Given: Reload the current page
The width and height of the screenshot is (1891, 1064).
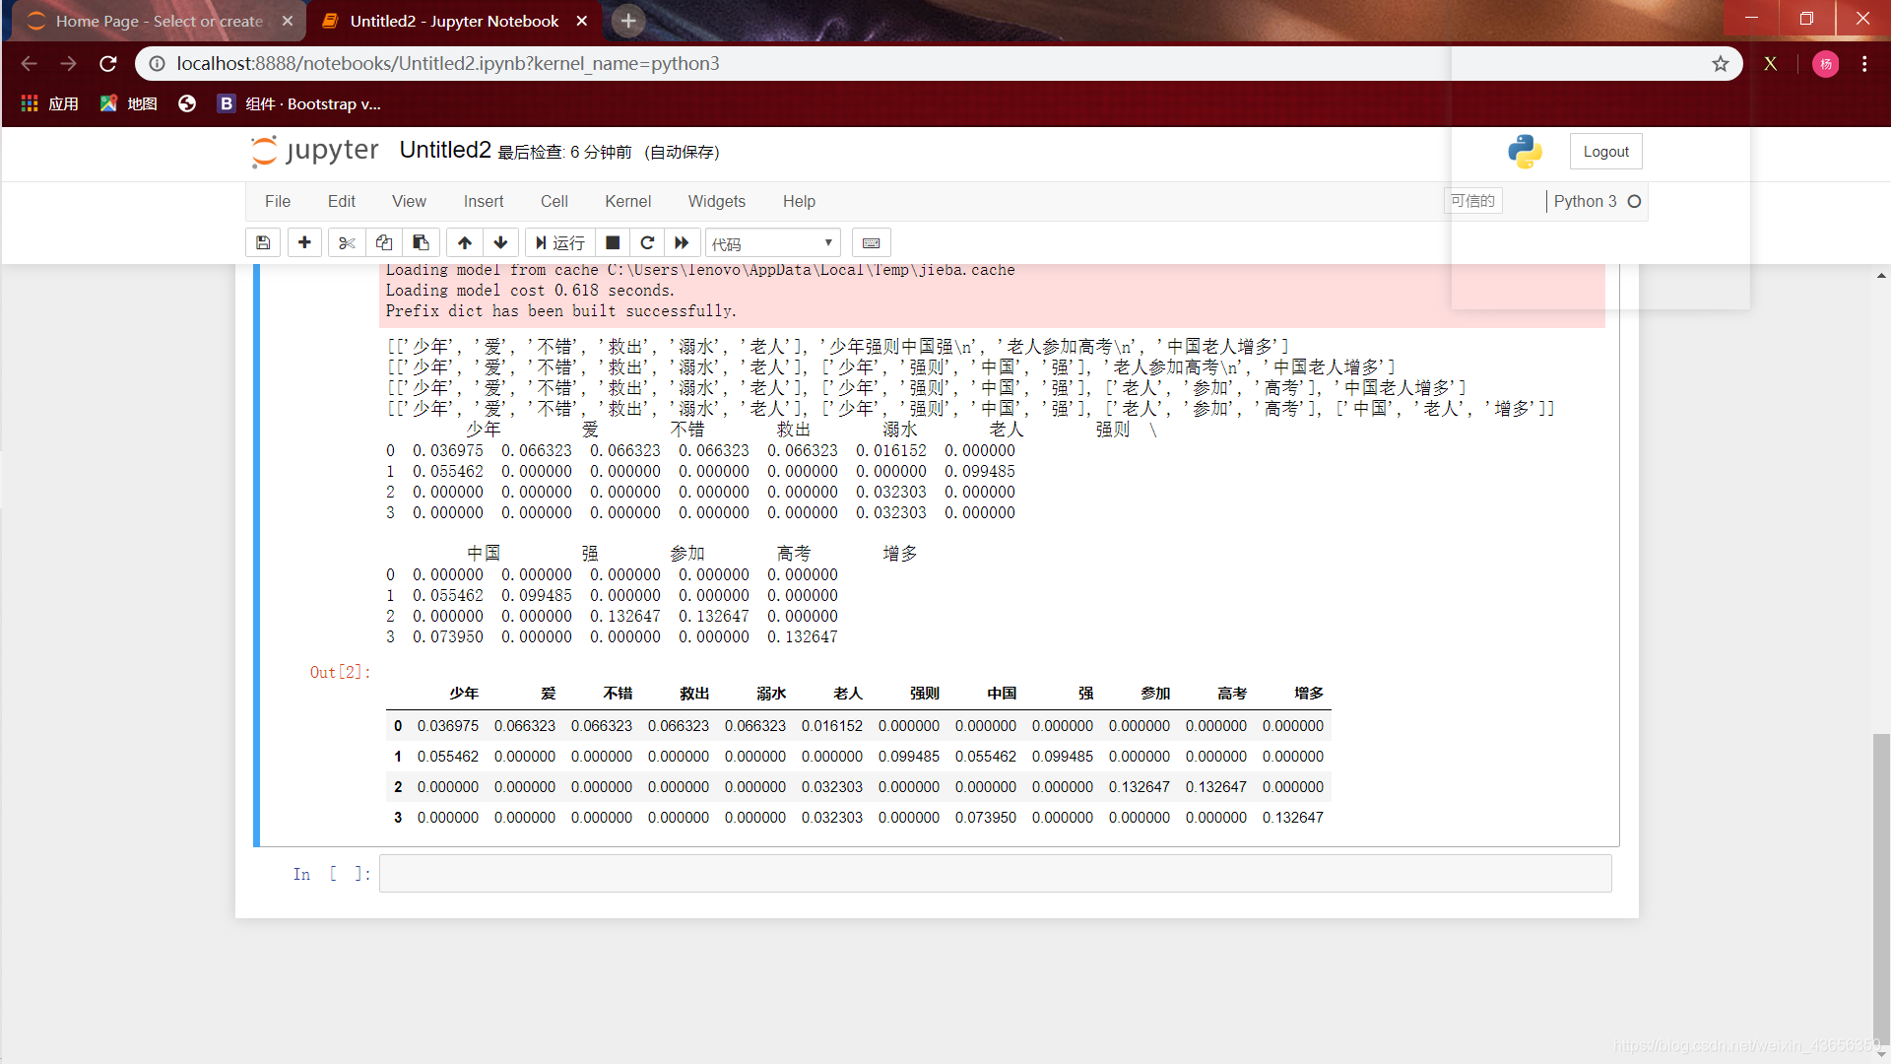Looking at the screenshot, I should click(108, 63).
